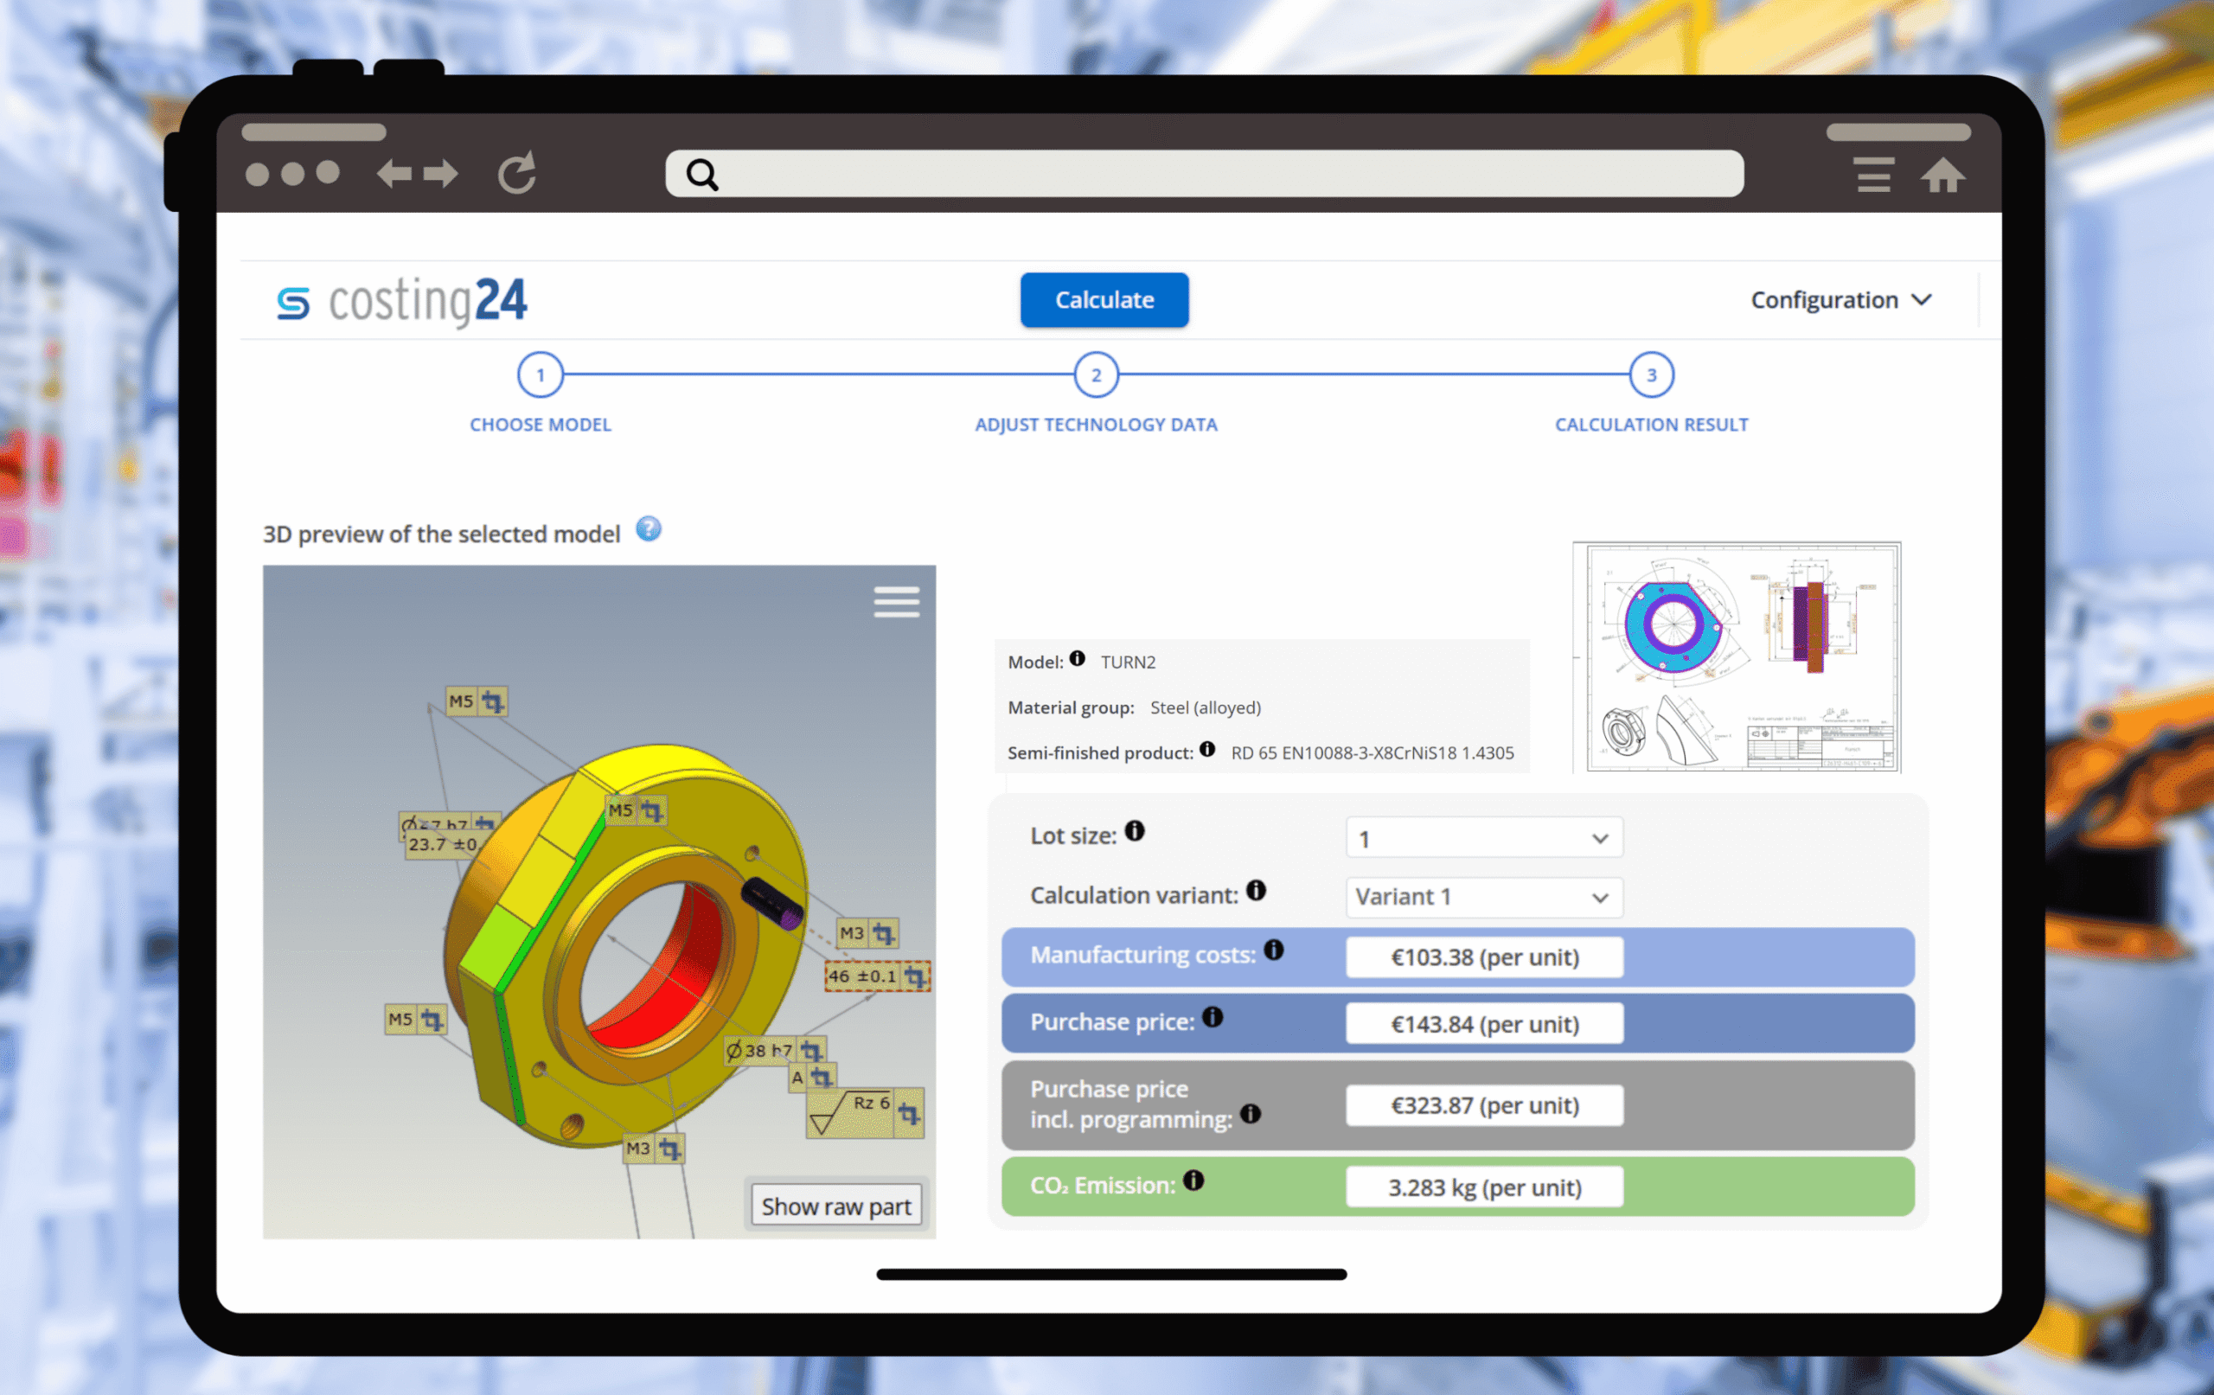Select the M5 annotation on yellow face
Viewport: 2214px width, 1395px height.
coord(636,810)
